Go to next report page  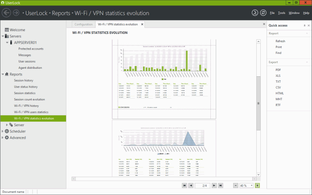pos(214,186)
